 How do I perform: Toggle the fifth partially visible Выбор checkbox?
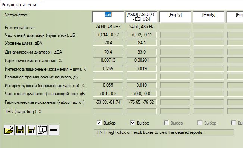pyautogui.click(x=233, y=123)
